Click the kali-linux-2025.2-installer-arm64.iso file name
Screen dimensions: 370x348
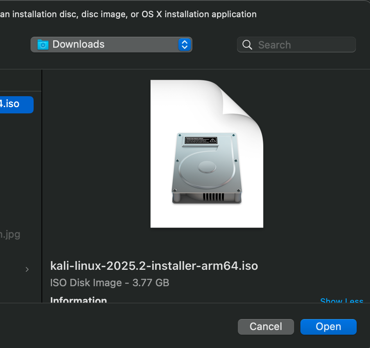coord(154,266)
